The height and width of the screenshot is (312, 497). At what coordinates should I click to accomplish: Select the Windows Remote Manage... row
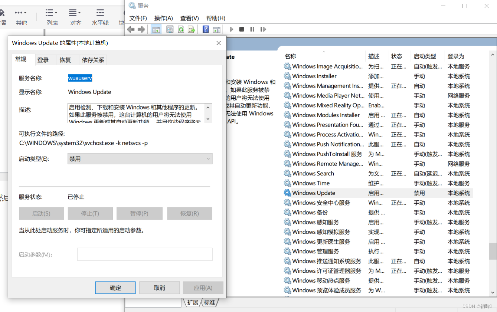tap(378, 164)
